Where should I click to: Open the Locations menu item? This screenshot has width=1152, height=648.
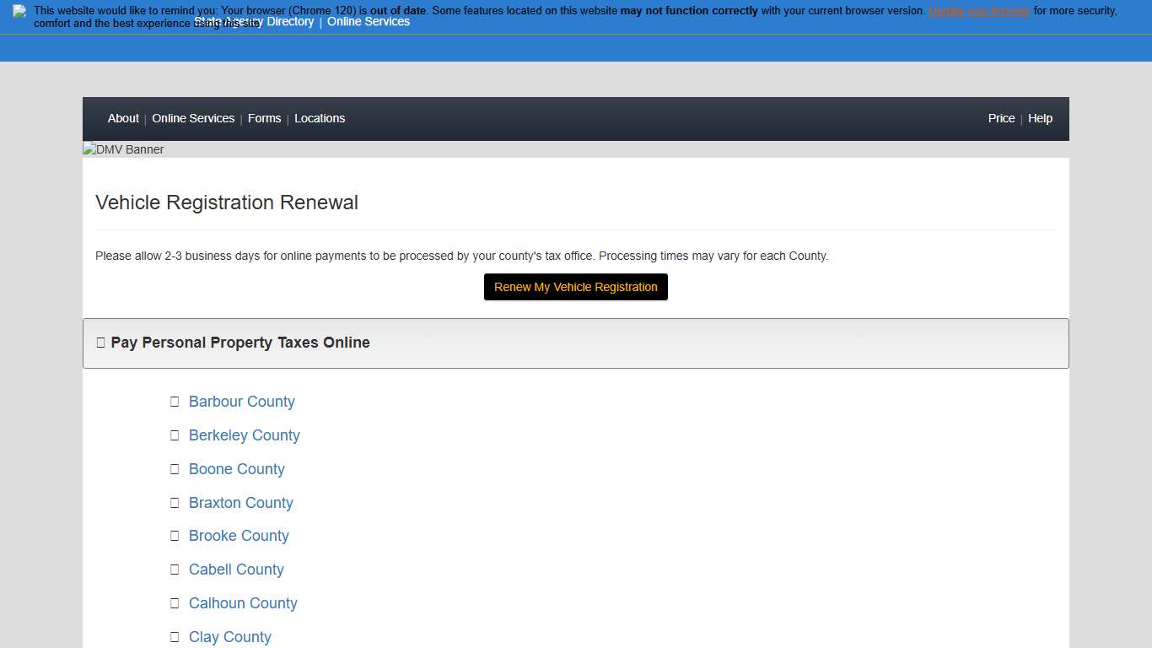coord(320,118)
